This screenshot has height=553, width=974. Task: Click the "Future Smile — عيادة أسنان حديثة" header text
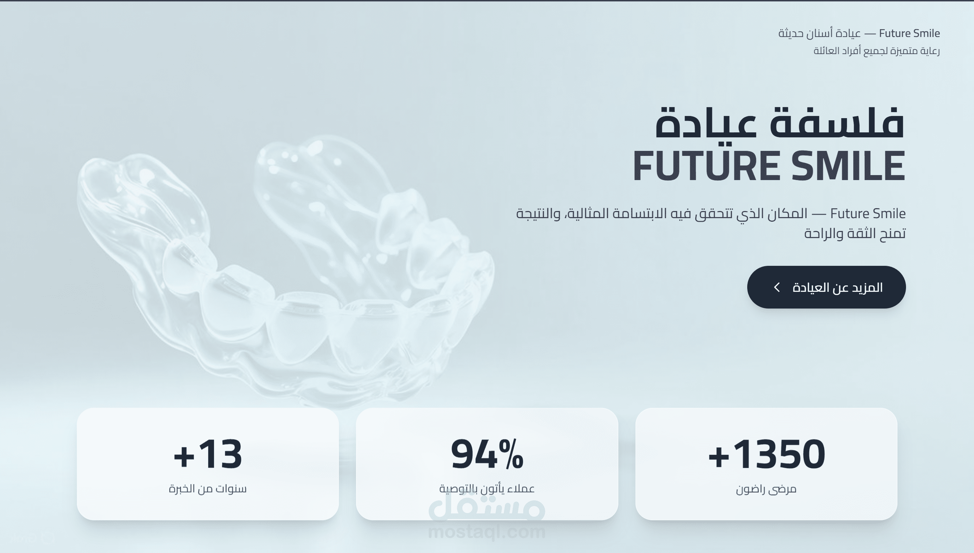859,33
